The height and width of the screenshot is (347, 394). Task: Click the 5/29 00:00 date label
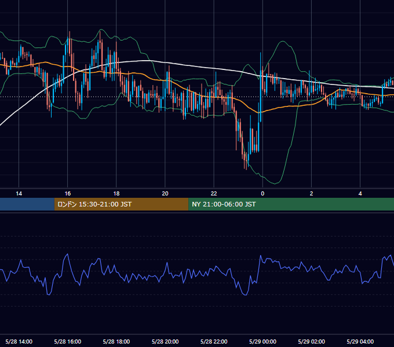[x=262, y=341]
